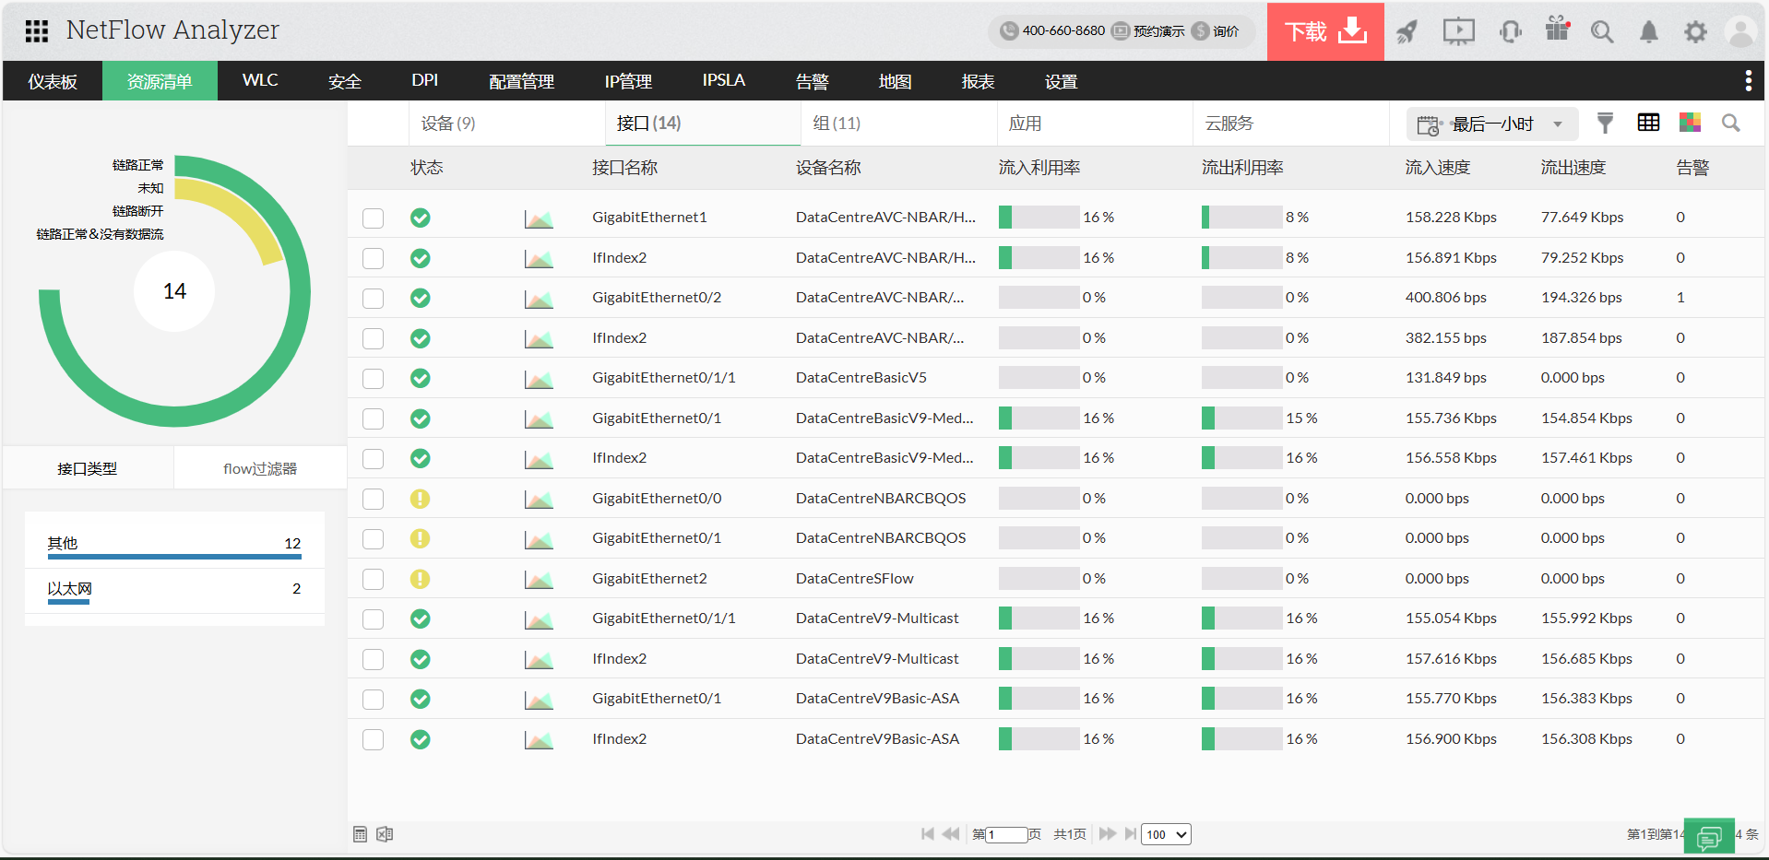The image size is (1769, 860).
Task: Switch to the 设备 (9) tab
Action: [x=448, y=124]
